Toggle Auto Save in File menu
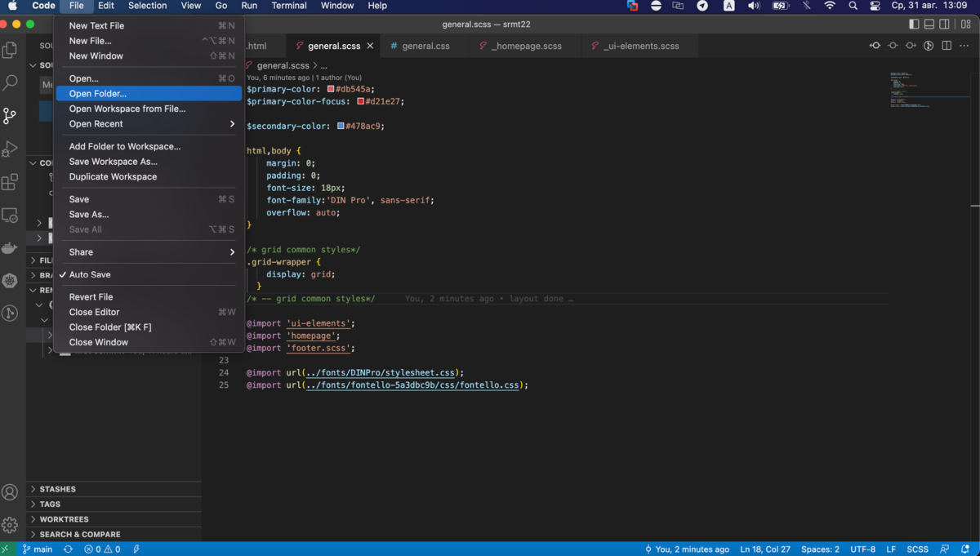 coord(90,275)
